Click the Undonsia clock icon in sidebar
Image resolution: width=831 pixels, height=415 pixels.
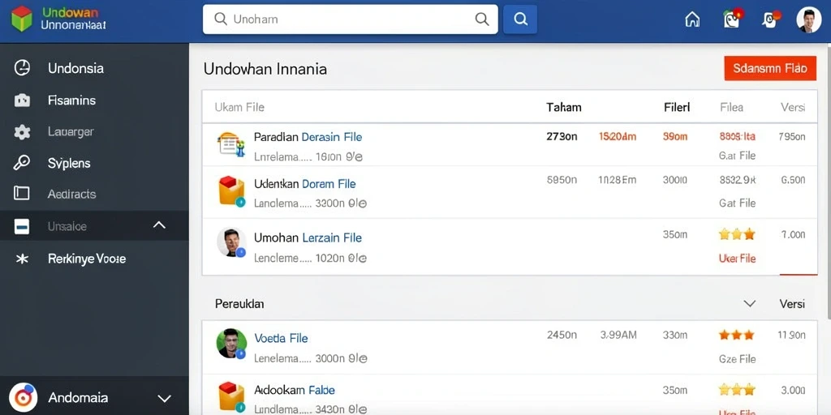coord(22,68)
